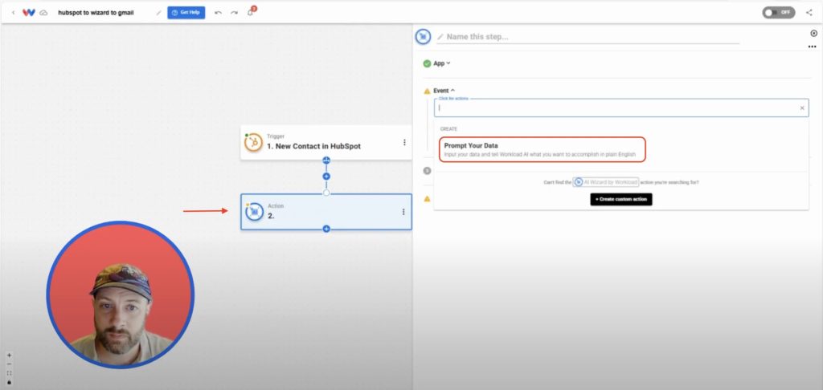Image resolution: width=823 pixels, height=390 pixels.
Task: Choose the Prompt Your Data action
Action: point(543,149)
